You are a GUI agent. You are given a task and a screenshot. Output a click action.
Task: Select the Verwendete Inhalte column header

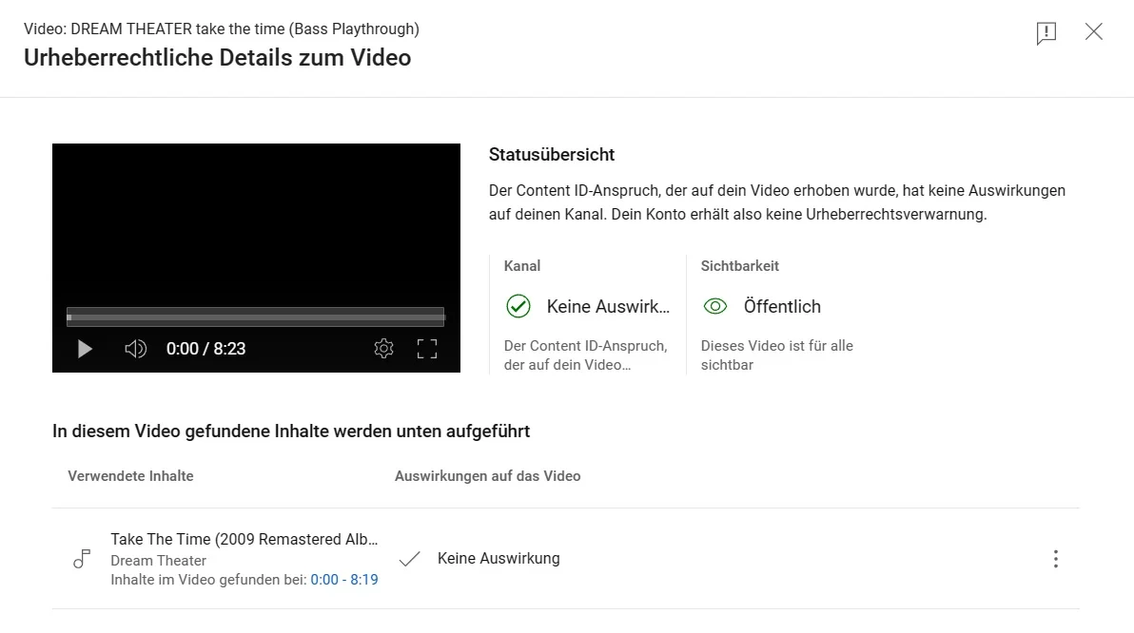tap(130, 475)
